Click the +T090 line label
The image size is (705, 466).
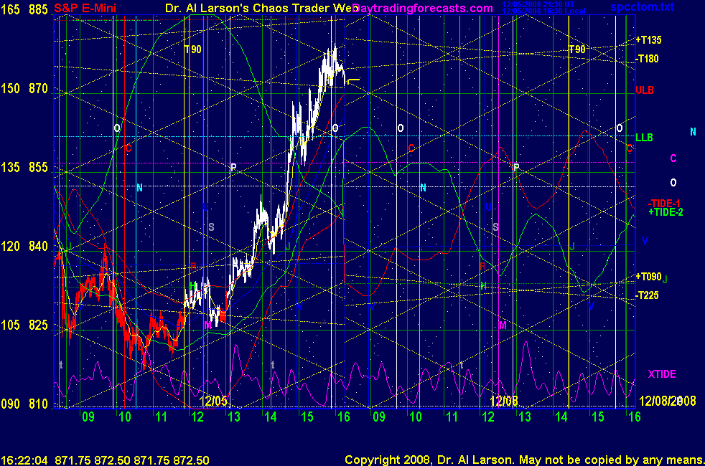click(648, 277)
